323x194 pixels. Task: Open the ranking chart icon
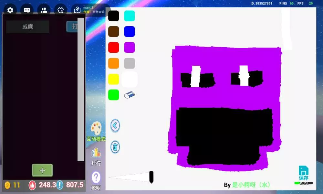click(x=96, y=153)
